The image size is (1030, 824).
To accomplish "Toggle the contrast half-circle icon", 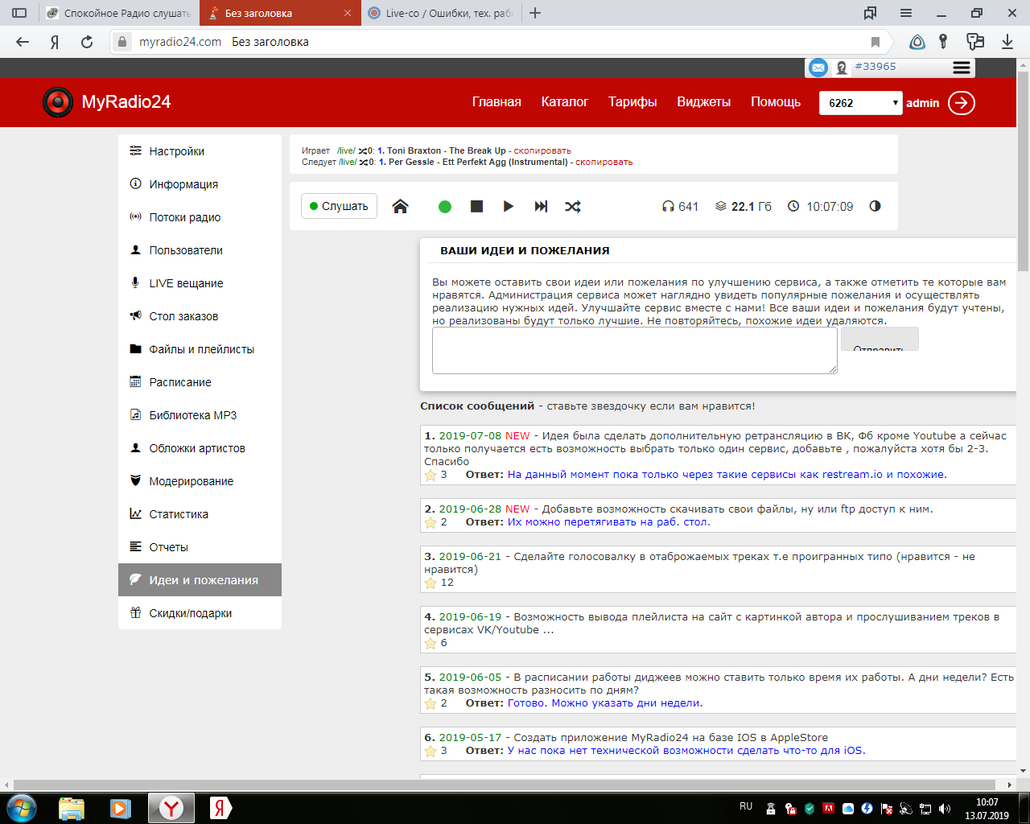I will tap(875, 206).
